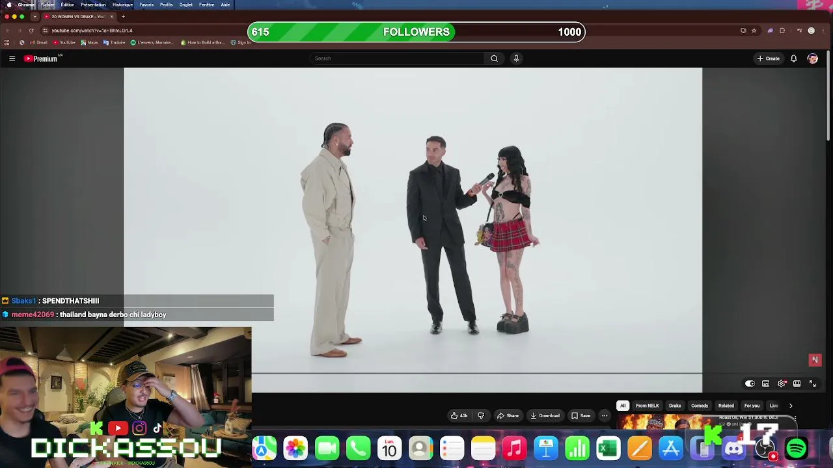Open the Profils menu
Screen dimensions: 833x468
point(166,5)
